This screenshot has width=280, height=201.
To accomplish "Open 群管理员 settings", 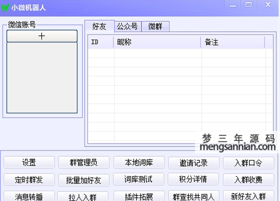I will click(x=84, y=162).
